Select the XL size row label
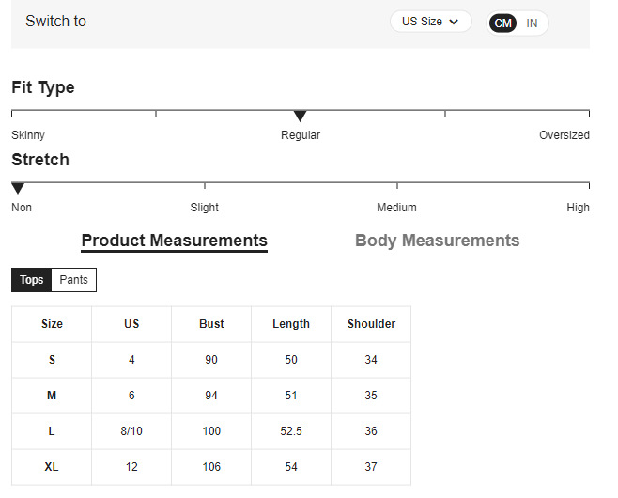The width and height of the screenshot is (618, 498). pyautogui.click(x=52, y=467)
